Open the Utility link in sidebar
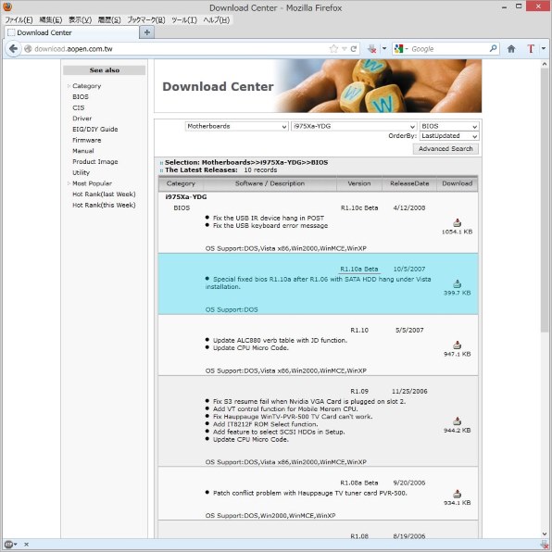552x552 pixels. coord(81,172)
